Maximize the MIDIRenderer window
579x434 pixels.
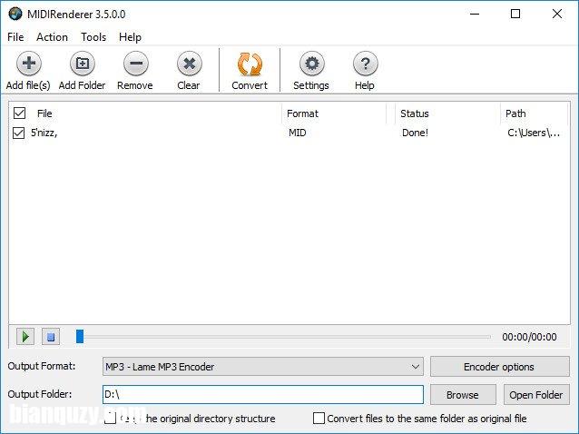coord(515,14)
